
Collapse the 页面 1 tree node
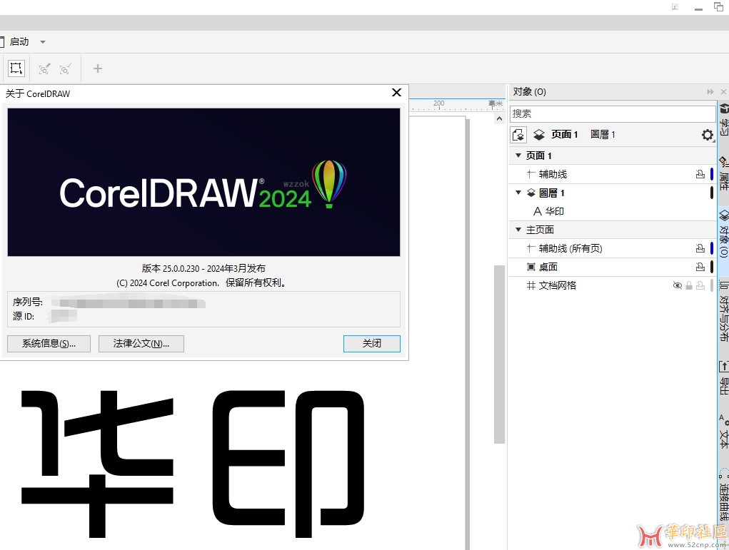click(518, 155)
